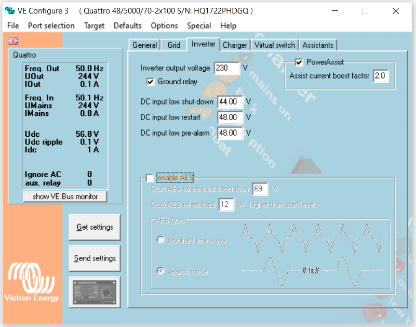Screen dimensions: 416x327
Task: Open the File menu
Action: click(x=13, y=26)
